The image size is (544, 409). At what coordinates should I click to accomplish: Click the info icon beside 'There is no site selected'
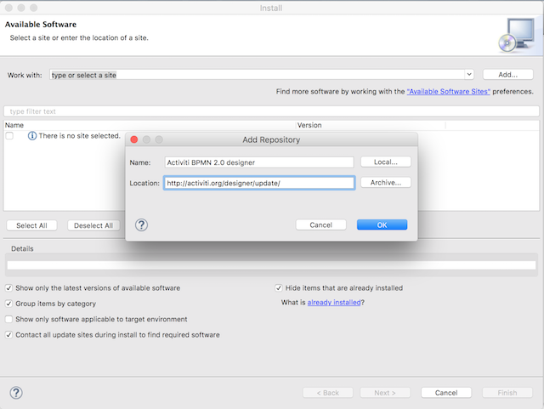click(32, 136)
